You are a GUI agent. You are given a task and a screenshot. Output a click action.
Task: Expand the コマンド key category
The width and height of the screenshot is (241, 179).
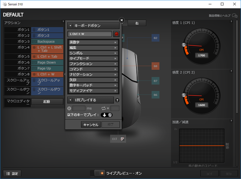(93, 69)
